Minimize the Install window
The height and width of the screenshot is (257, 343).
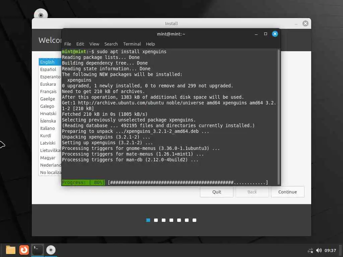pyautogui.click(x=296, y=24)
